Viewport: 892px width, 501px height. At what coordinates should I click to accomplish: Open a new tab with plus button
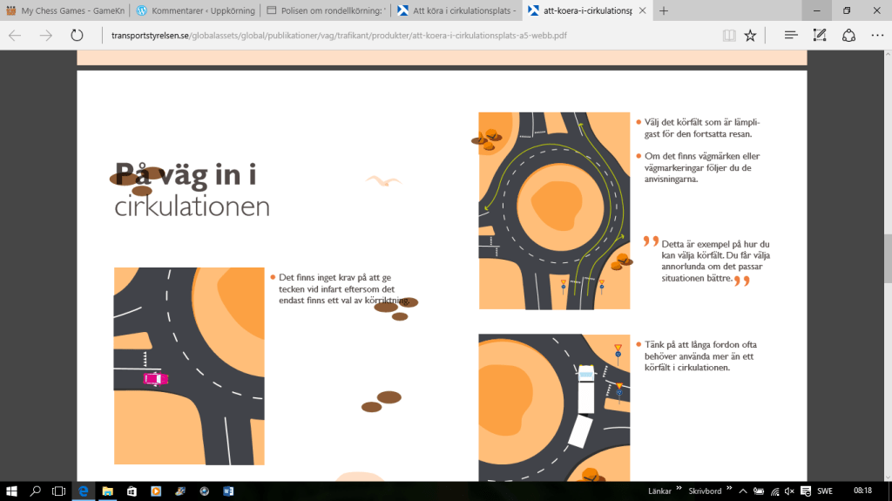pyautogui.click(x=664, y=11)
